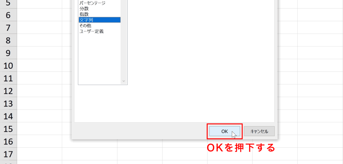Screen dimensions: 343x164
Task: Select row 17 header
Action: click(8, 154)
